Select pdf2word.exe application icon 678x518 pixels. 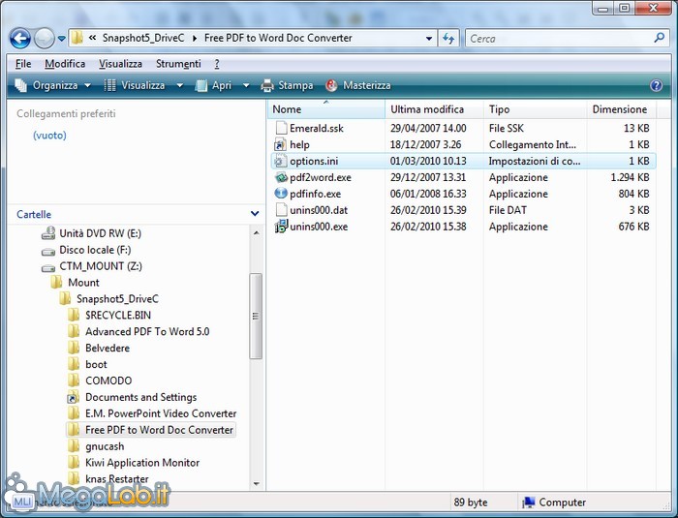(281, 177)
